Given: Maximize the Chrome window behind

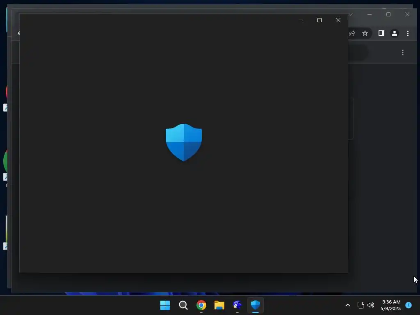Looking at the screenshot, I should (388, 14).
